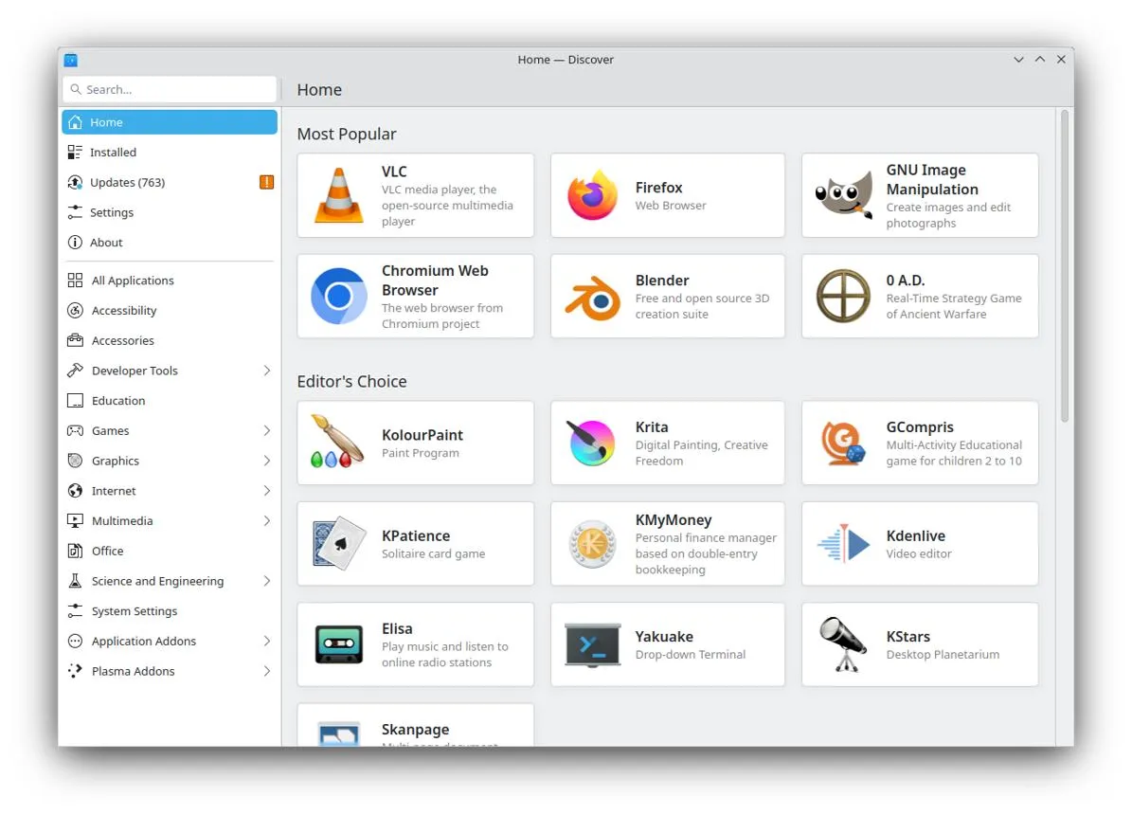Click the Accessories briefcase icon
1132x815 pixels.
click(75, 340)
